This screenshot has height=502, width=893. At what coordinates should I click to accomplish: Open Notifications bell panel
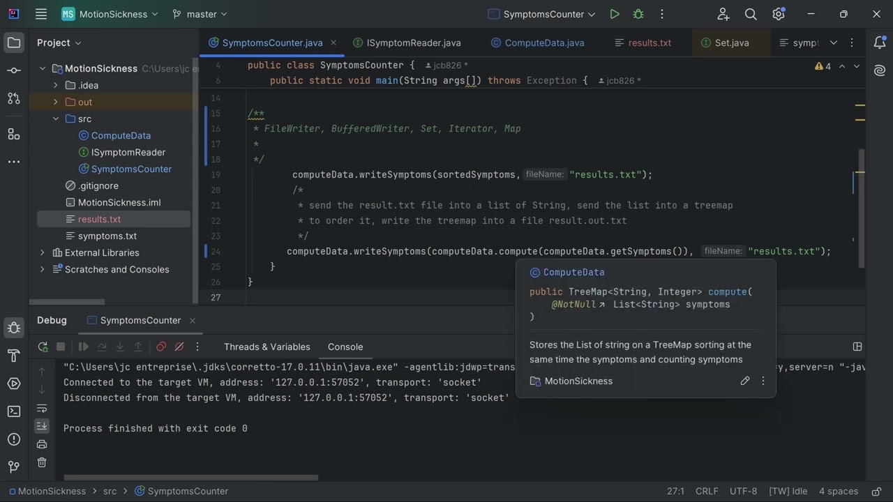880,43
